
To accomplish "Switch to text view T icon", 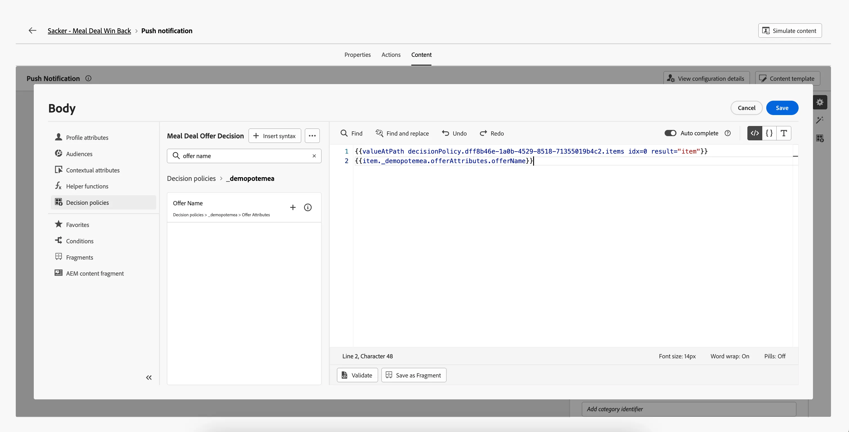I will 784,133.
